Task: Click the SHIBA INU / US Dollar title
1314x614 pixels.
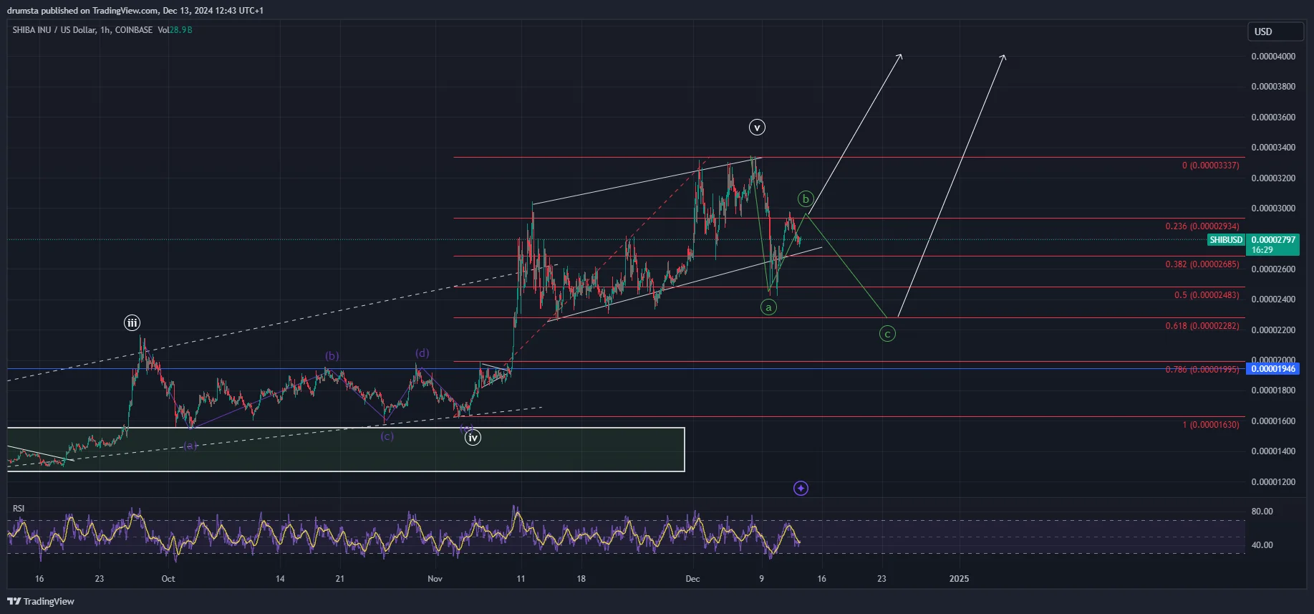Action: click(x=54, y=30)
